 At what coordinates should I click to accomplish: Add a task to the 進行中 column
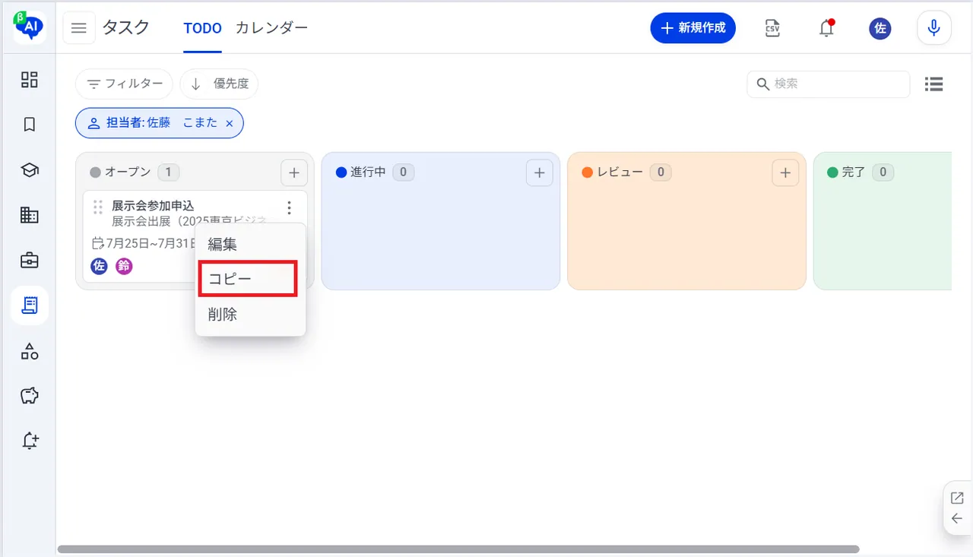click(x=540, y=173)
